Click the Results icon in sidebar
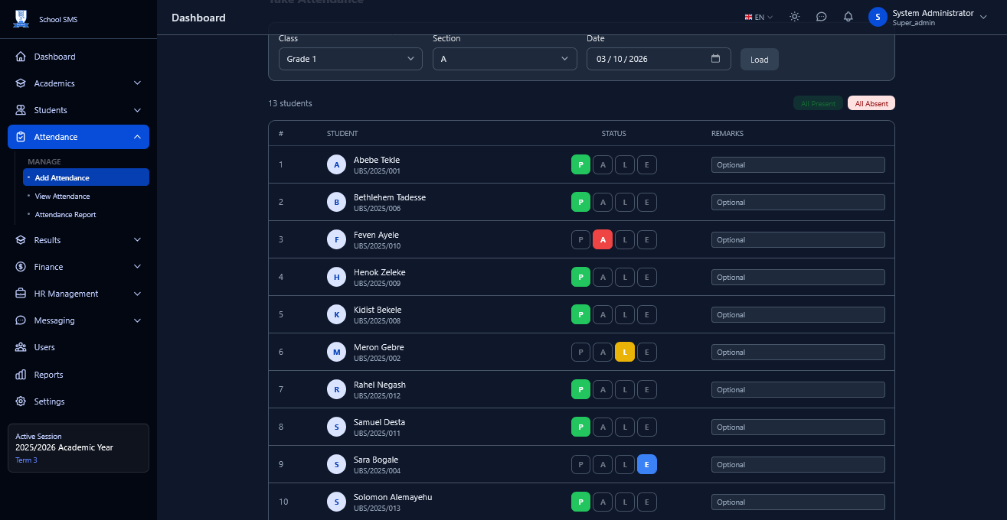The height and width of the screenshot is (520, 1007). [x=21, y=240]
